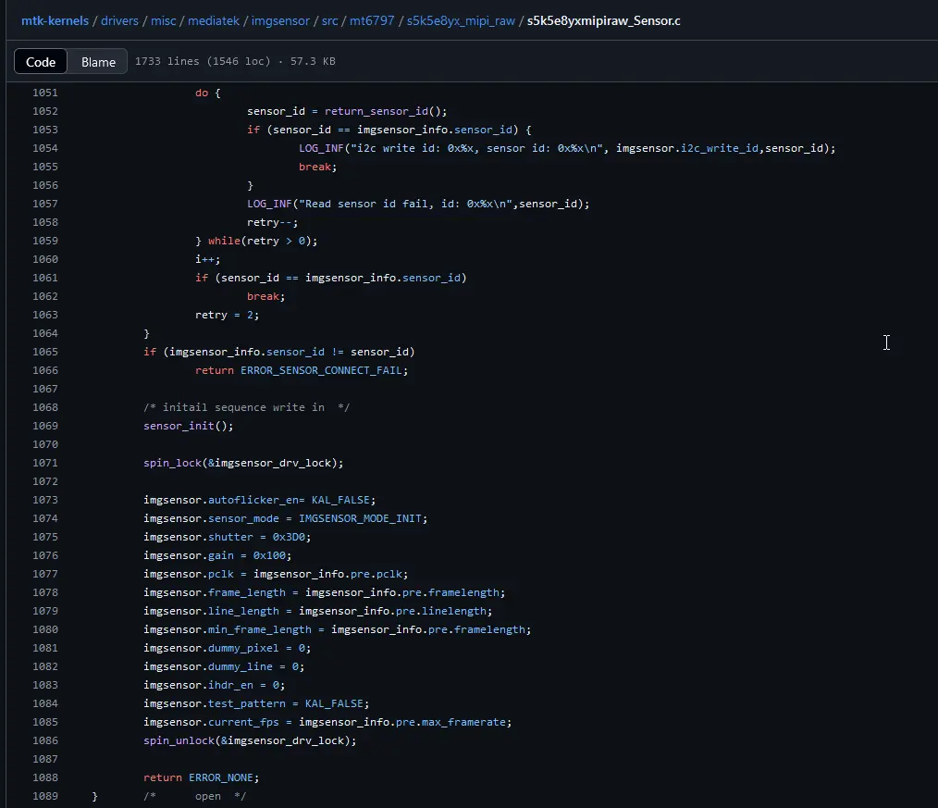
Task: Open imgsensor breadcrumb folder
Action: click(x=280, y=21)
